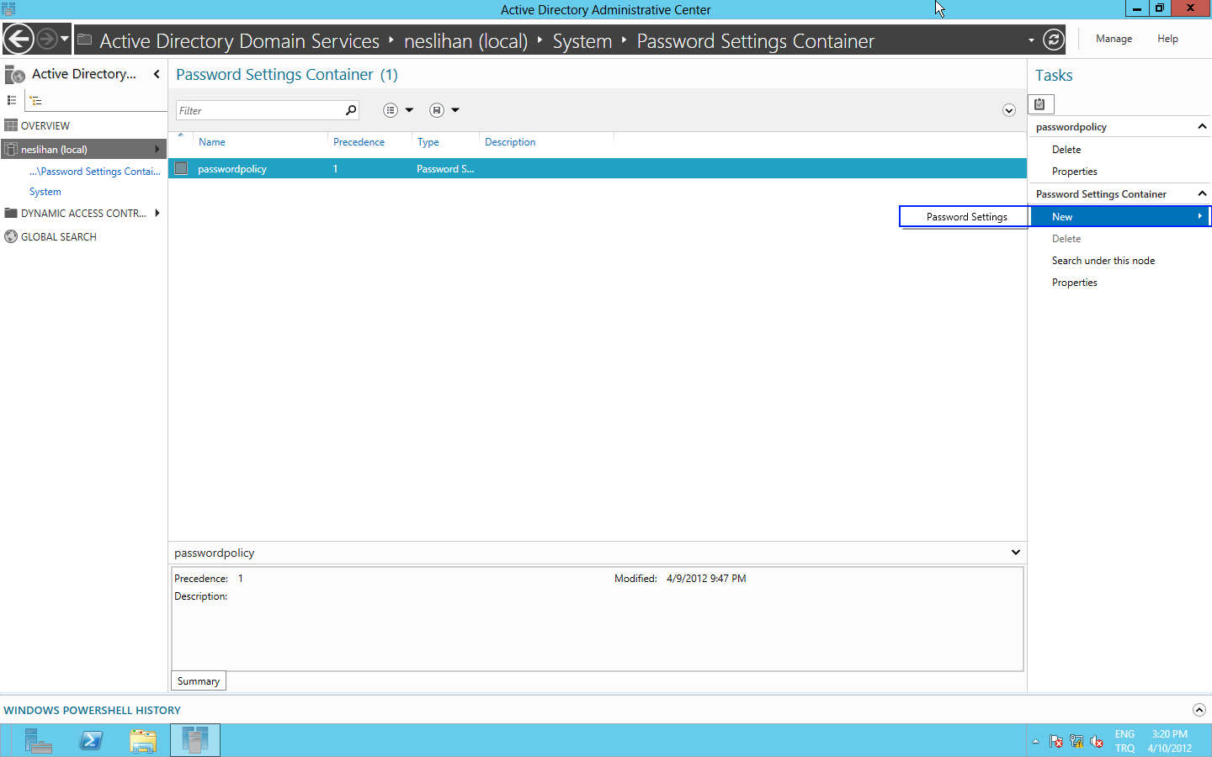The height and width of the screenshot is (757, 1212).
Task: Show hidden system tray icons
Action: pos(1035,741)
